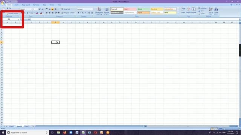Open File Explorer from the taskbar

coord(59,132)
